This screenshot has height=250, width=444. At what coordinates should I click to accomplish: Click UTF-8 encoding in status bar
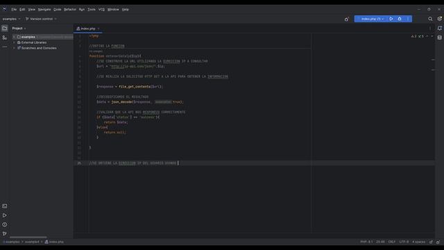(x=404, y=242)
